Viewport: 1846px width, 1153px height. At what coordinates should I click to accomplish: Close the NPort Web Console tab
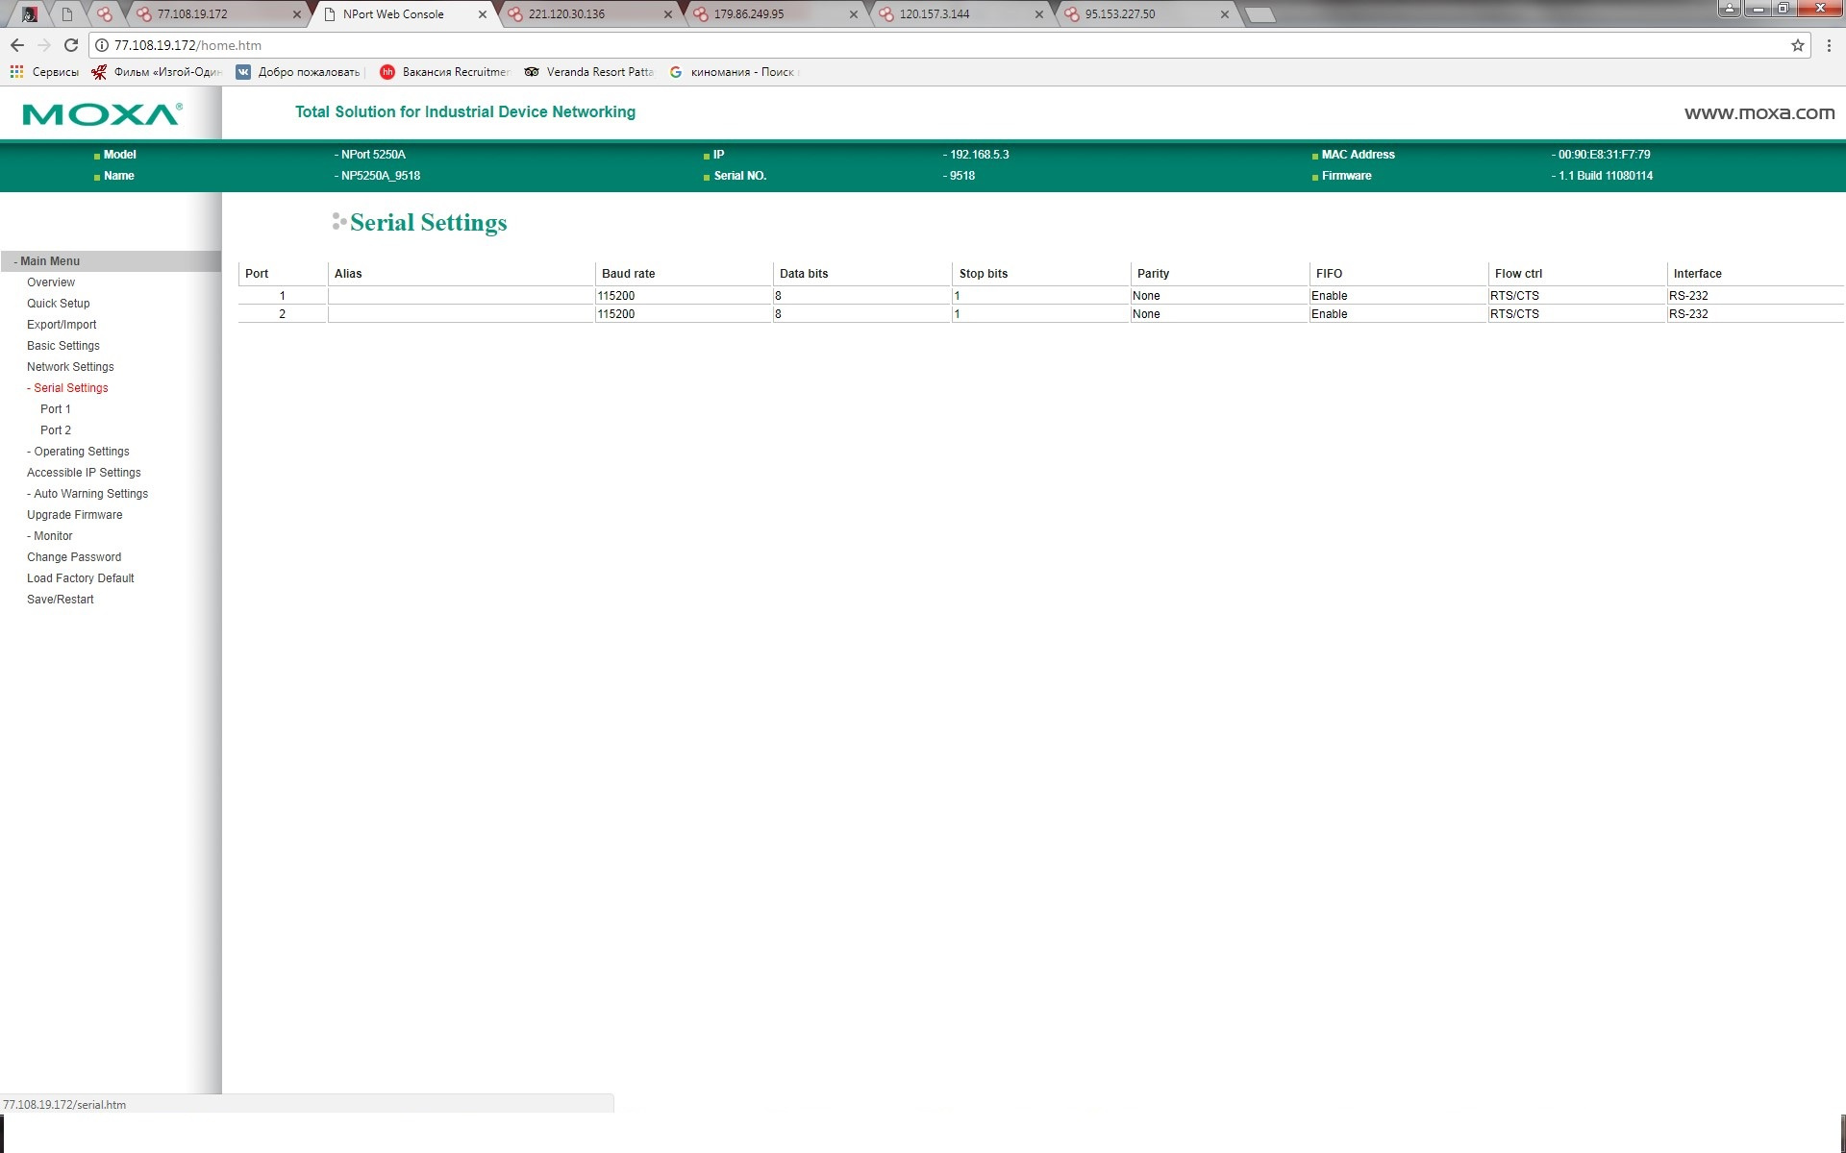(483, 14)
